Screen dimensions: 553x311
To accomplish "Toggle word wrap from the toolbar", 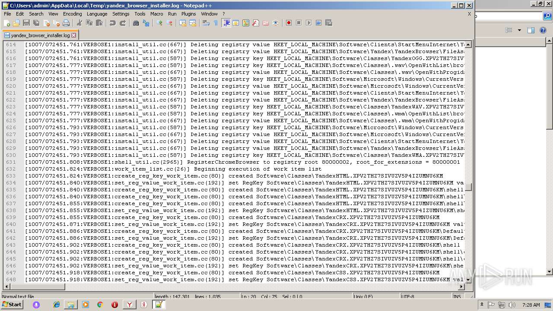I will 206,23.
